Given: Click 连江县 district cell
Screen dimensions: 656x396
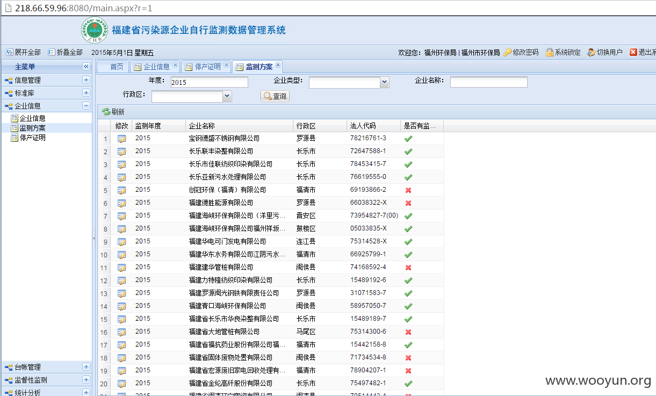Looking at the screenshot, I should (306, 242).
